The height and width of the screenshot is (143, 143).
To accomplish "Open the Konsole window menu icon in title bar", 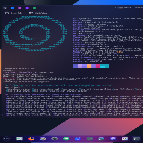I will pyautogui.click(x=5, y=8).
